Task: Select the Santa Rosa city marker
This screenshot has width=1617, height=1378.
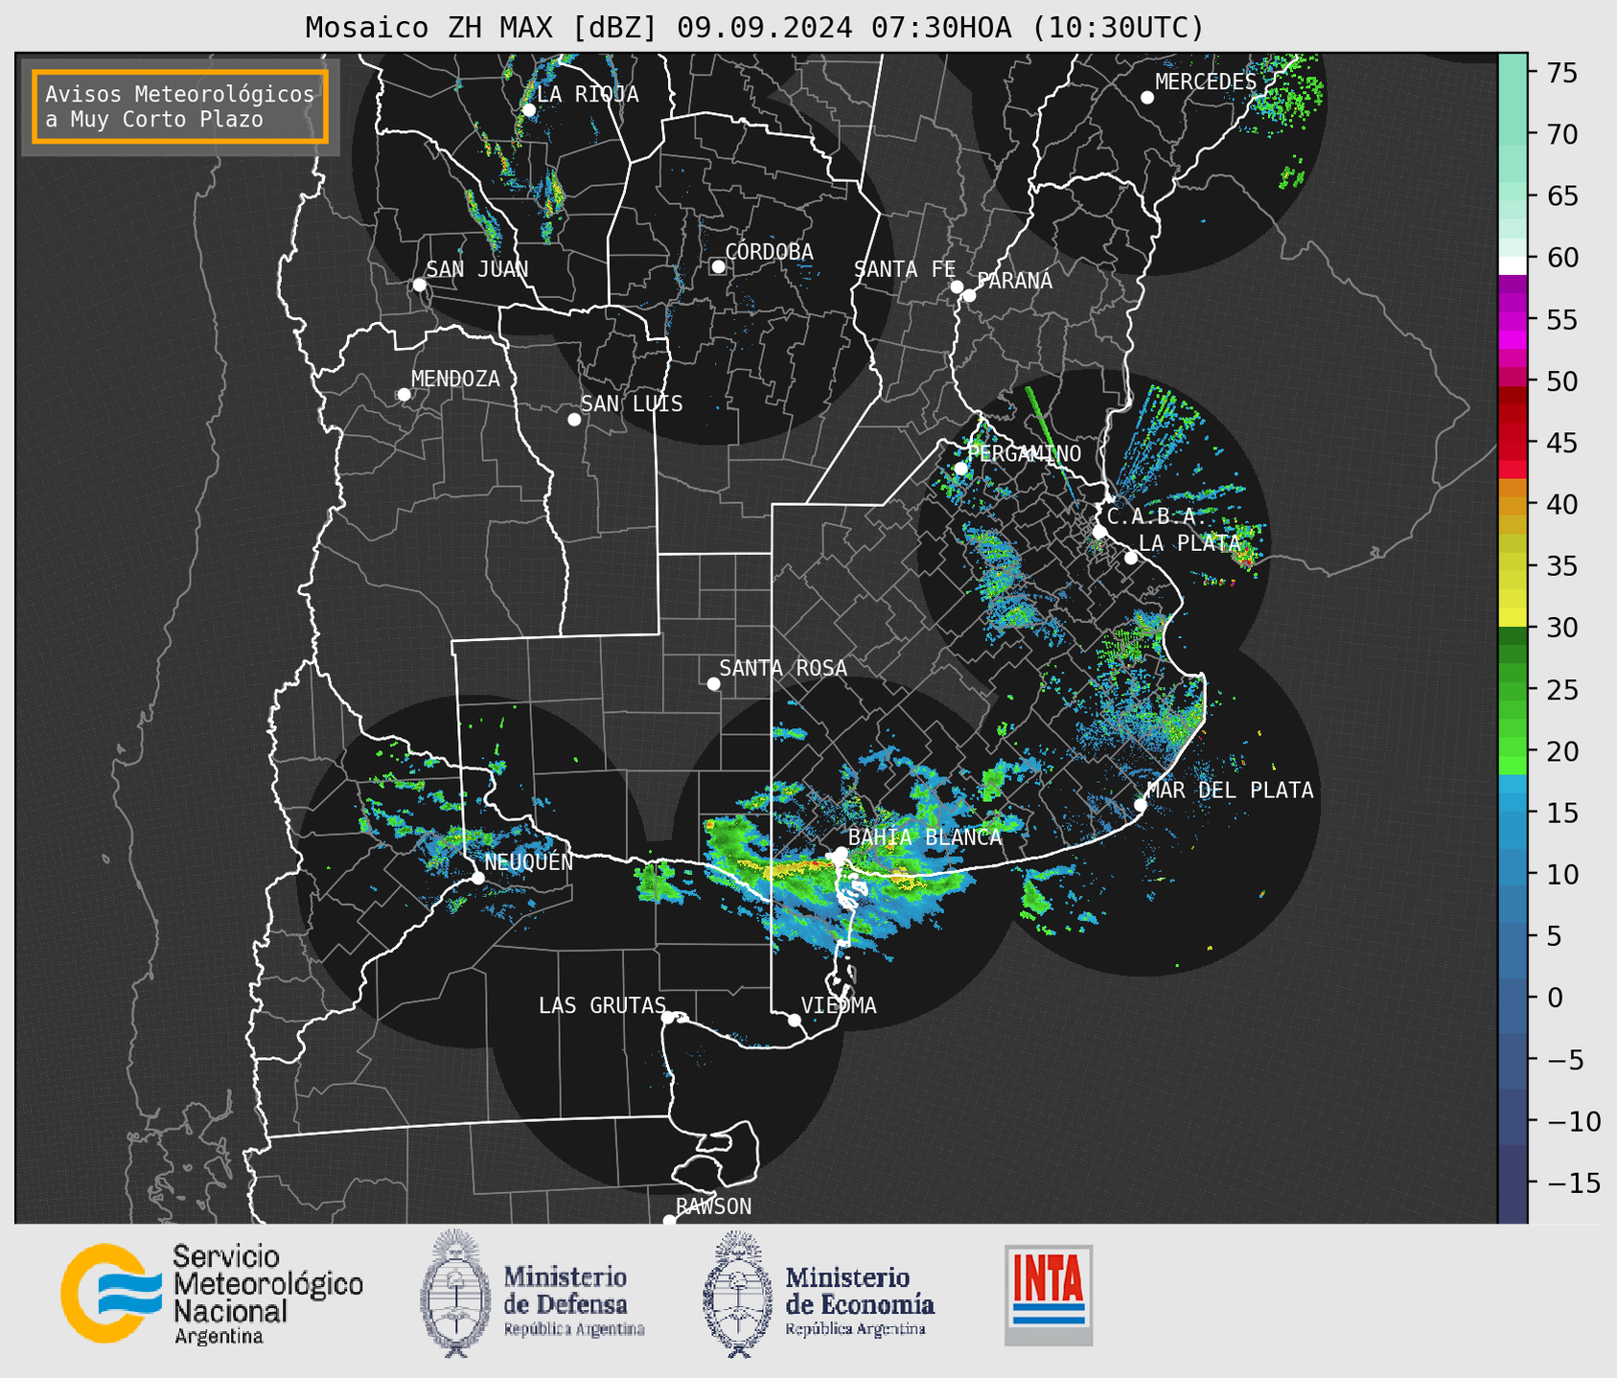Action: pyautogui.click(x=713, y=683)
